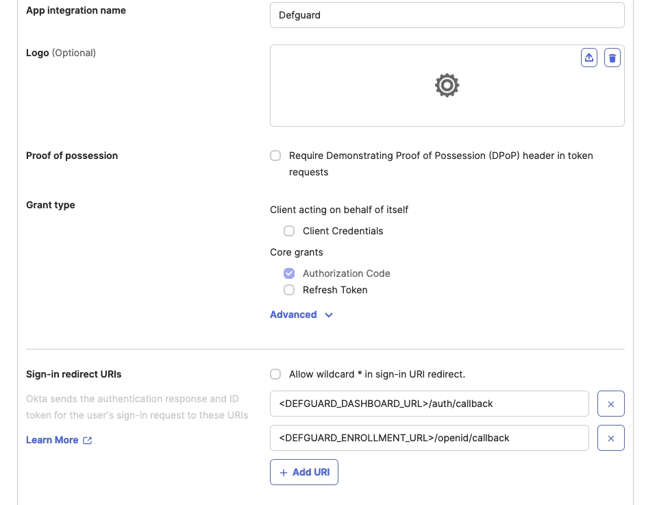The image size is (670, 505).
Task: Enable the Refresh Token grant
Action: [x=289, y=290]
